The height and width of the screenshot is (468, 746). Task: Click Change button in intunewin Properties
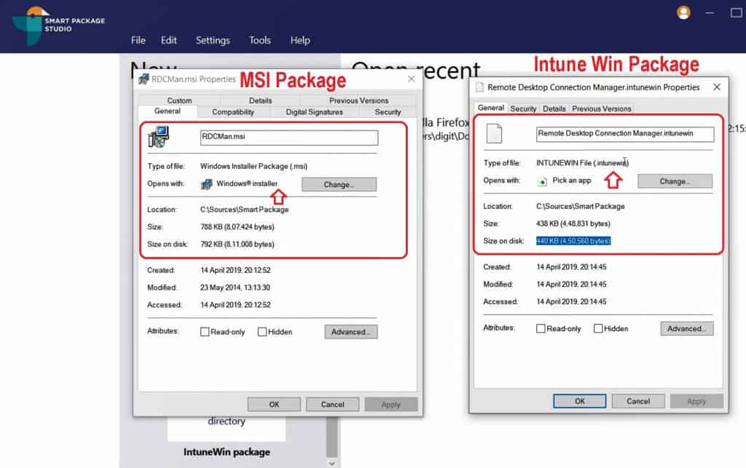pyautogui.click(x=675, y=181)
